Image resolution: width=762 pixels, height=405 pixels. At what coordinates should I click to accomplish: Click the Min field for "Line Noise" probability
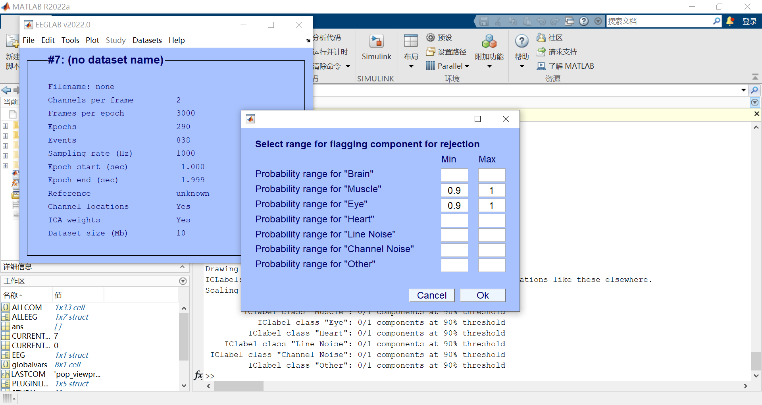click(x=454, y=235)
